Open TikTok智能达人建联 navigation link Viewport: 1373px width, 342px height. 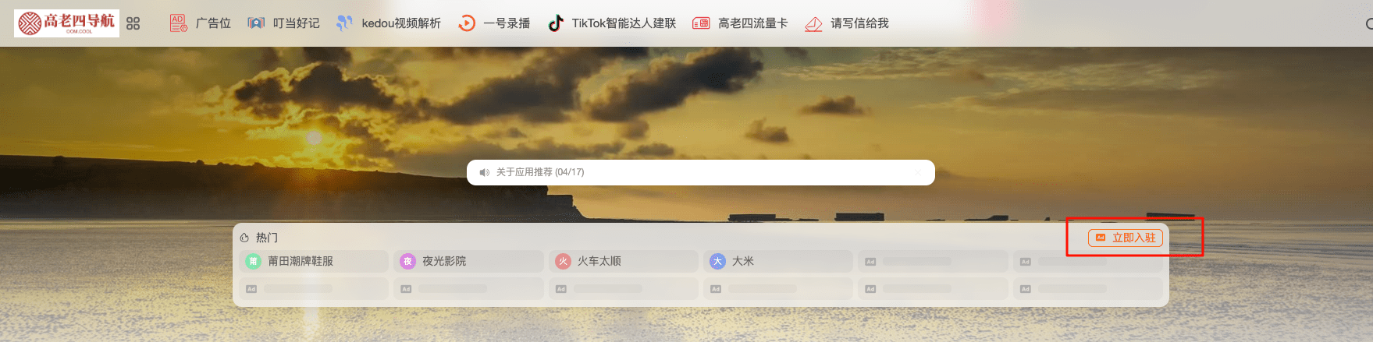(x=624, y=23)
